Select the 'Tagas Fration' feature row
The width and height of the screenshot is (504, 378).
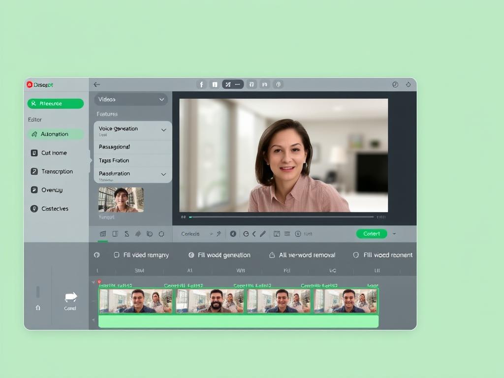coord(133,160)
